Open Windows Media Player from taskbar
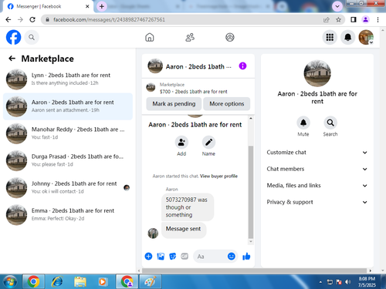386x289 pixels. 103,282
